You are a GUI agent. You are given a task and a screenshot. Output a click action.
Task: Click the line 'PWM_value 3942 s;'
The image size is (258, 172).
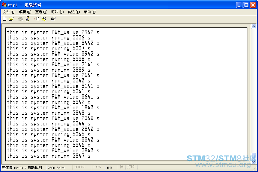coord(55,54)
